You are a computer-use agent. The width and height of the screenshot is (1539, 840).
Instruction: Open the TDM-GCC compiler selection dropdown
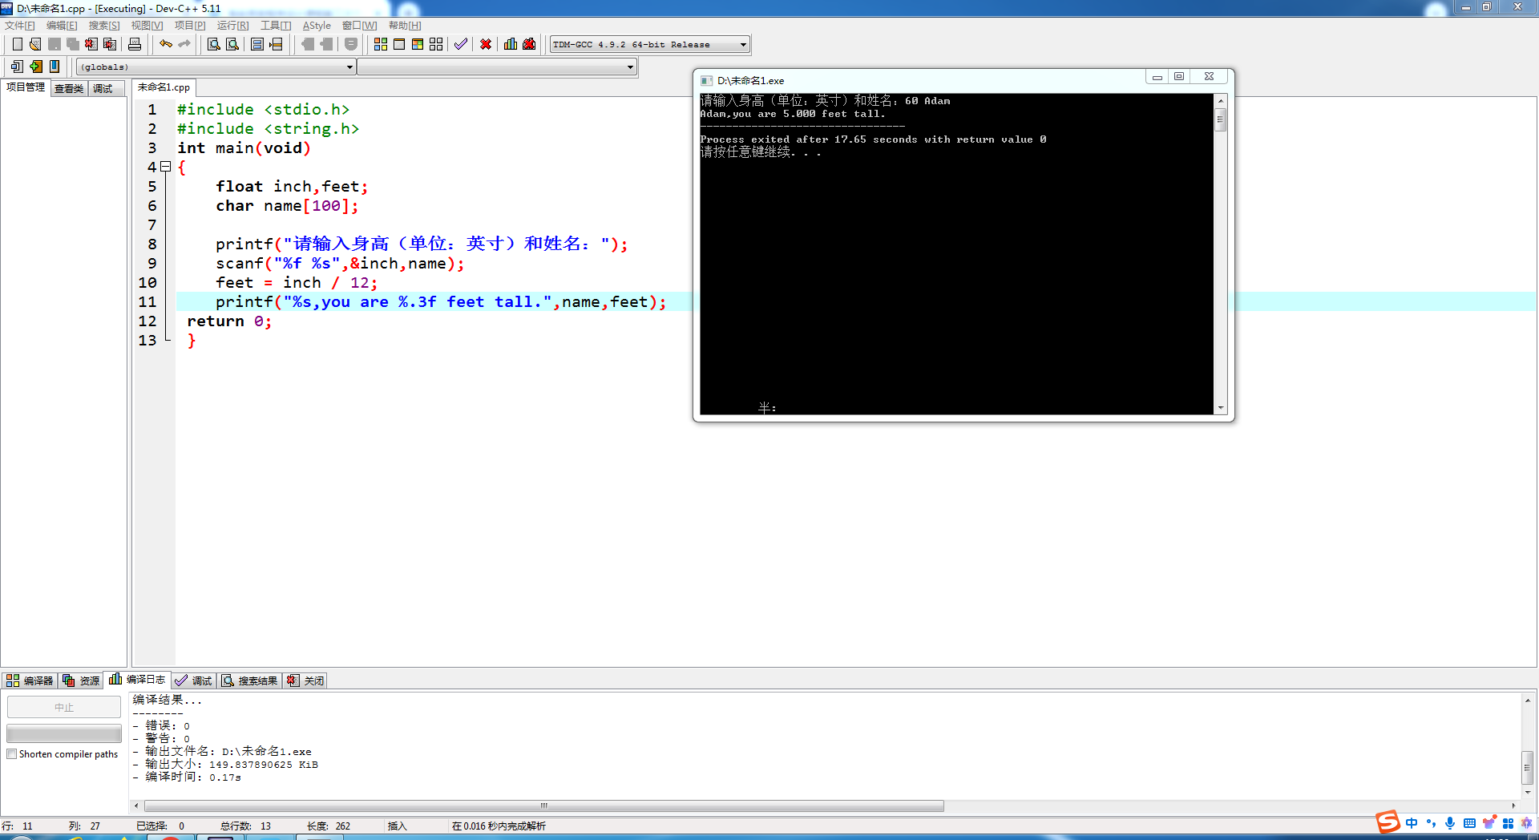coord(741,44)
